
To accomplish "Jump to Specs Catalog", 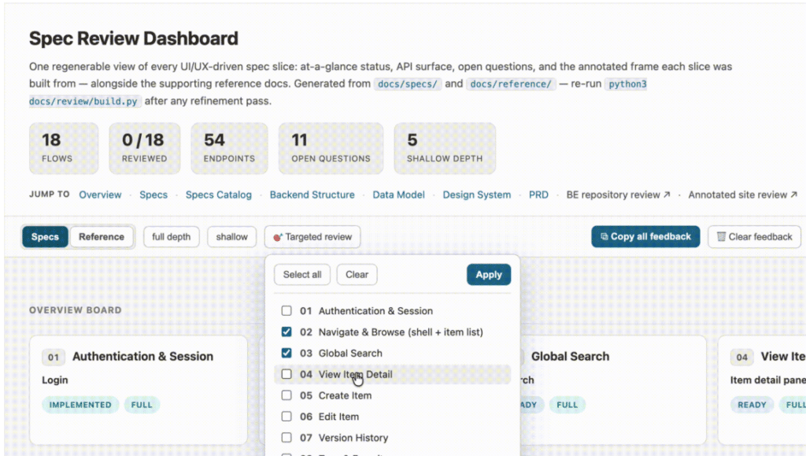I will pyautogui.click(x=219, y=195).
